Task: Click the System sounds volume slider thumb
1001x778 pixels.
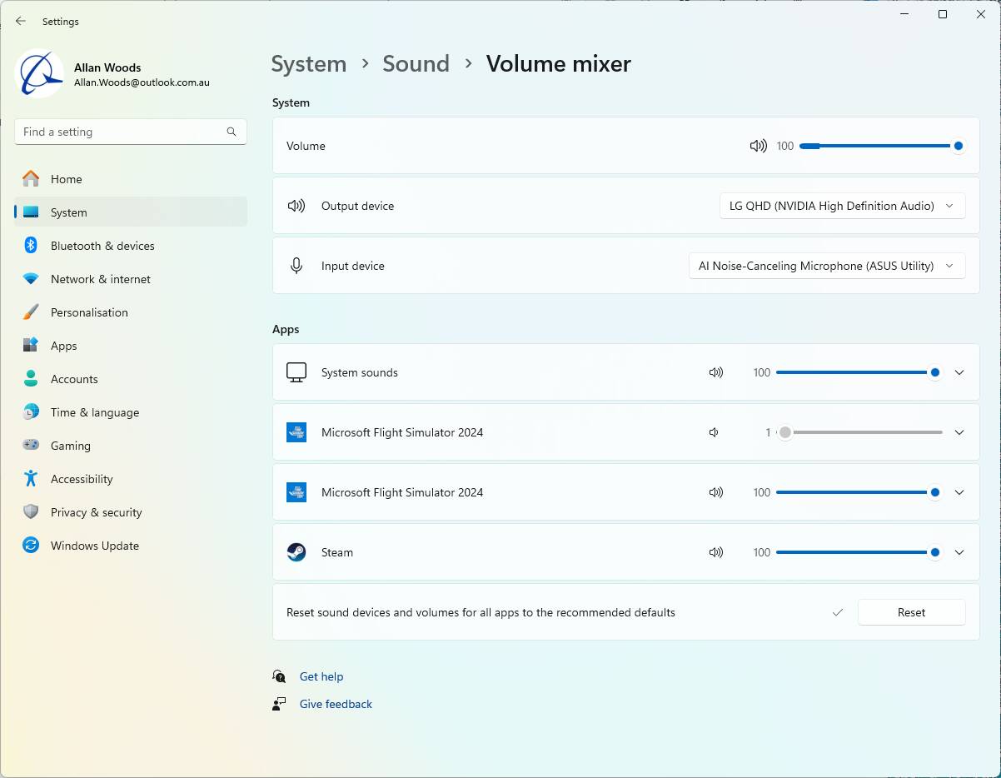Action: coord(935,372)
